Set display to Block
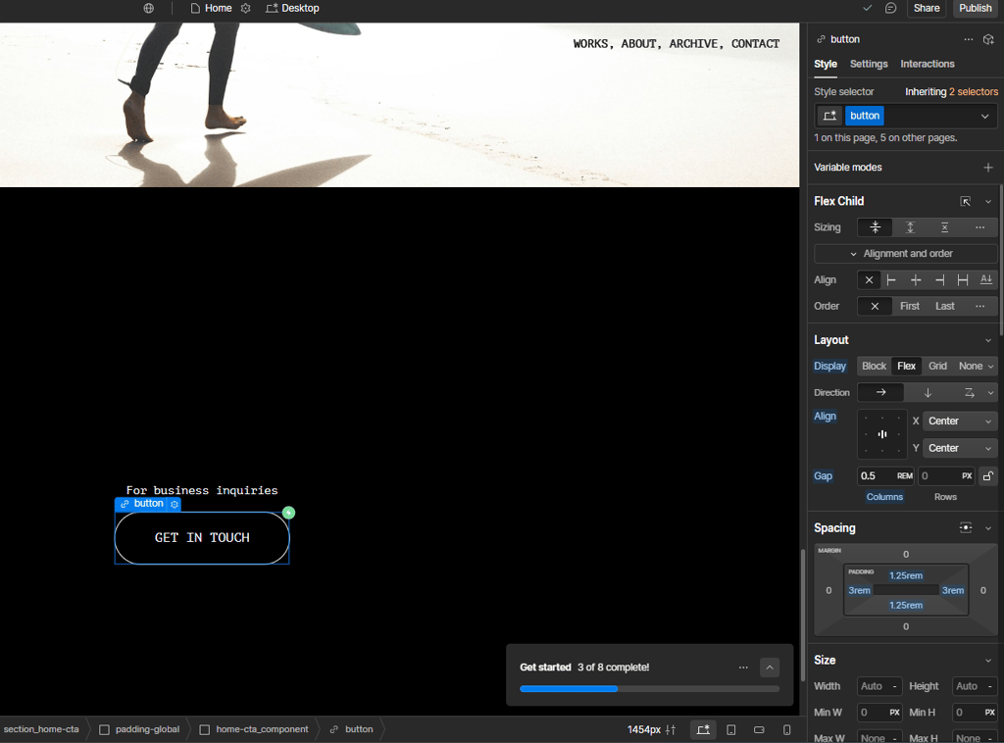This screenshot has width=1004, height=743. (874, 367)
